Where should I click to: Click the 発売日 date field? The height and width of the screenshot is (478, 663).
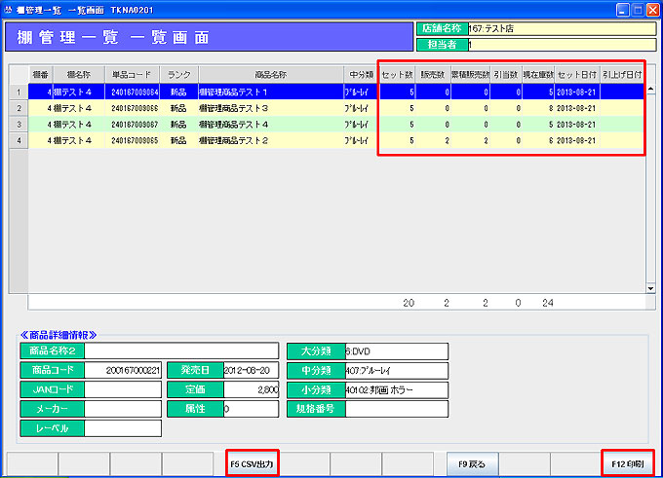click(x=252, y=370)
